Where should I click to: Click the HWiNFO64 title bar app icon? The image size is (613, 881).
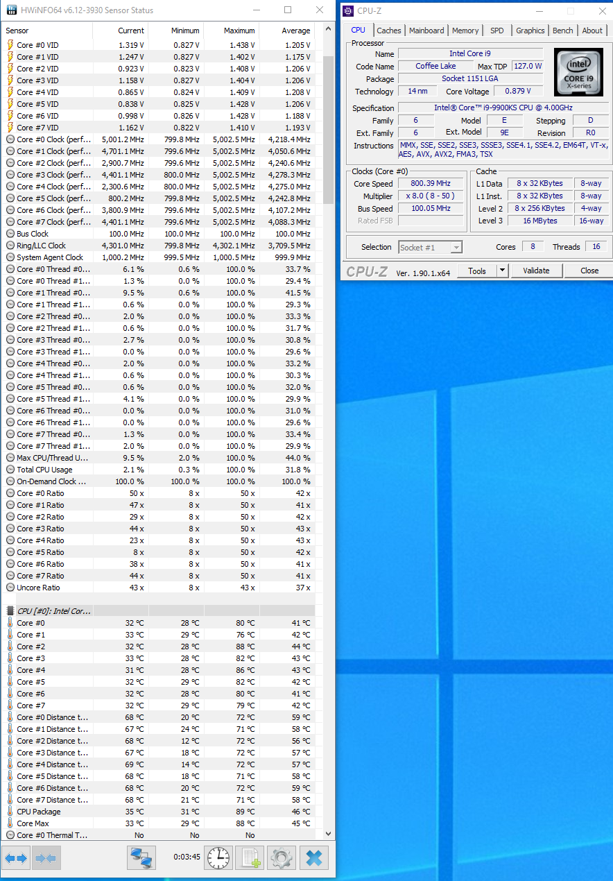pyautogui.click(x=12, y=10)
